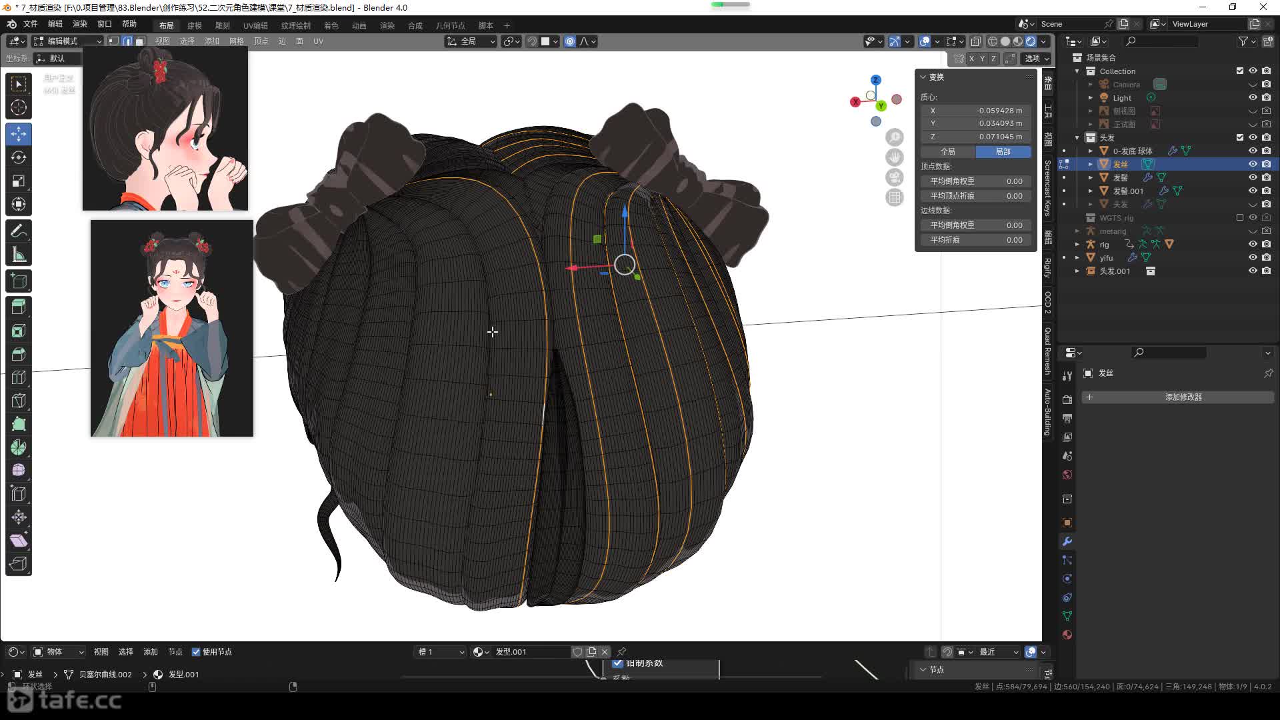Open the outliner filter dropdown
Screen dimensions: 1280x720
pyautogui.click(x=1247, y=41)
